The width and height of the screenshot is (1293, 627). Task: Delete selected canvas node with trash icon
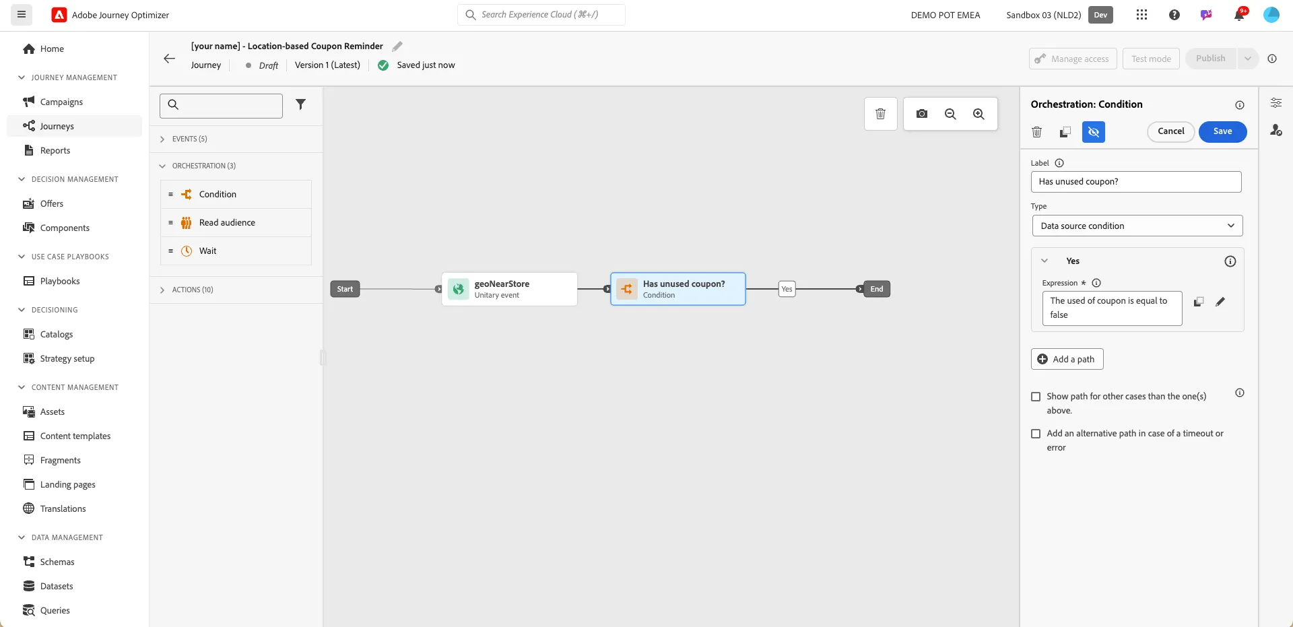click(880, 114)
